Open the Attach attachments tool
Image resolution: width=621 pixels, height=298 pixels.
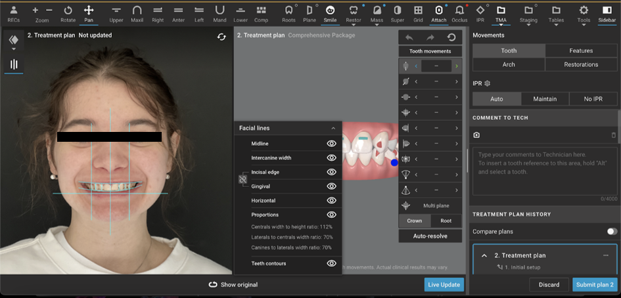[x=438, y=11]
